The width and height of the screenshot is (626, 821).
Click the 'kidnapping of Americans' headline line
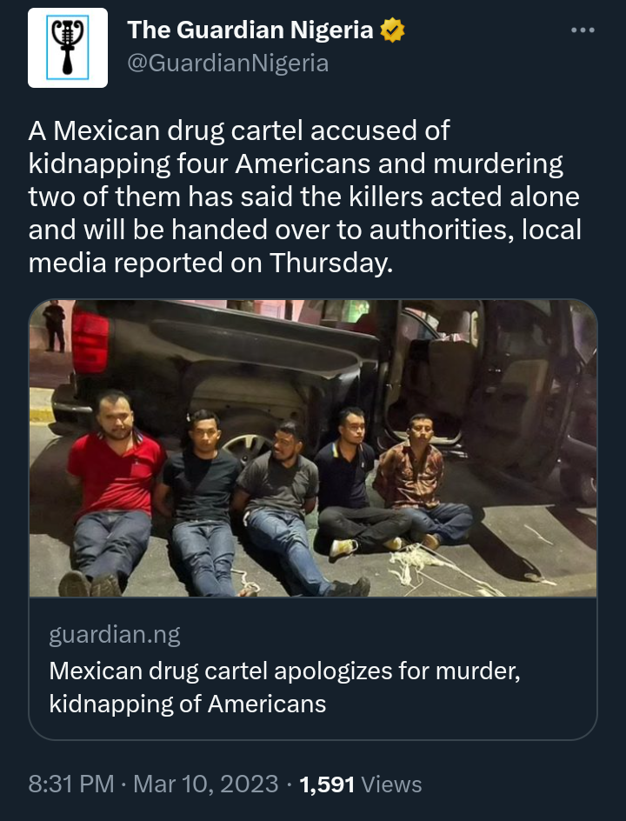click(x=188, y=704)
